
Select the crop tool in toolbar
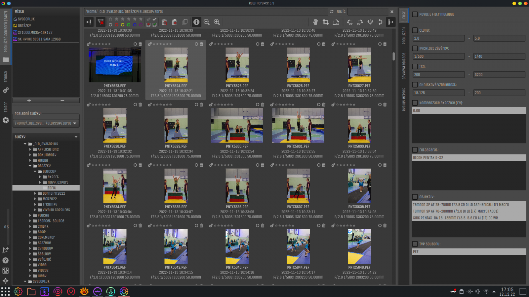click(326, 22)
